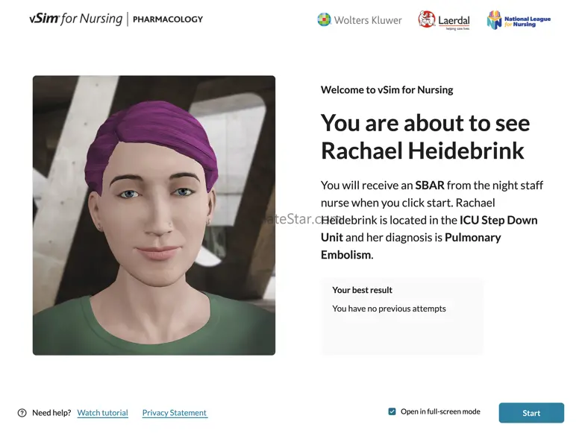Click Rachael Heidebrink patient portrait

click(154, 215)
